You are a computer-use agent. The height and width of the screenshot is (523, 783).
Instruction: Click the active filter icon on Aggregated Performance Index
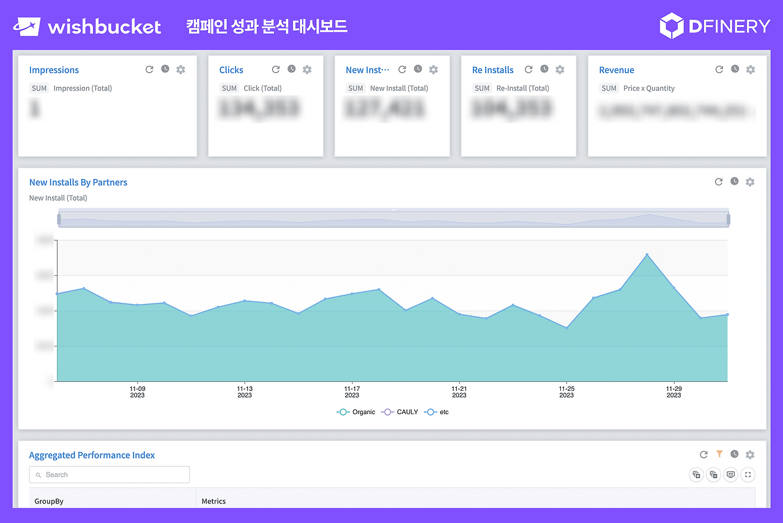[719, 454]
